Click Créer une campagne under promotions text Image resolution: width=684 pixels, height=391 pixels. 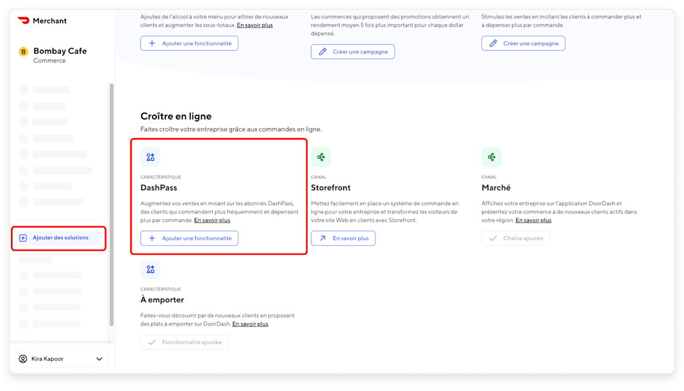353,52
